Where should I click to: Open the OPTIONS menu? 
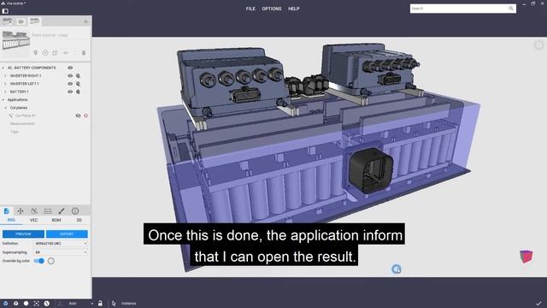point(272,9)
